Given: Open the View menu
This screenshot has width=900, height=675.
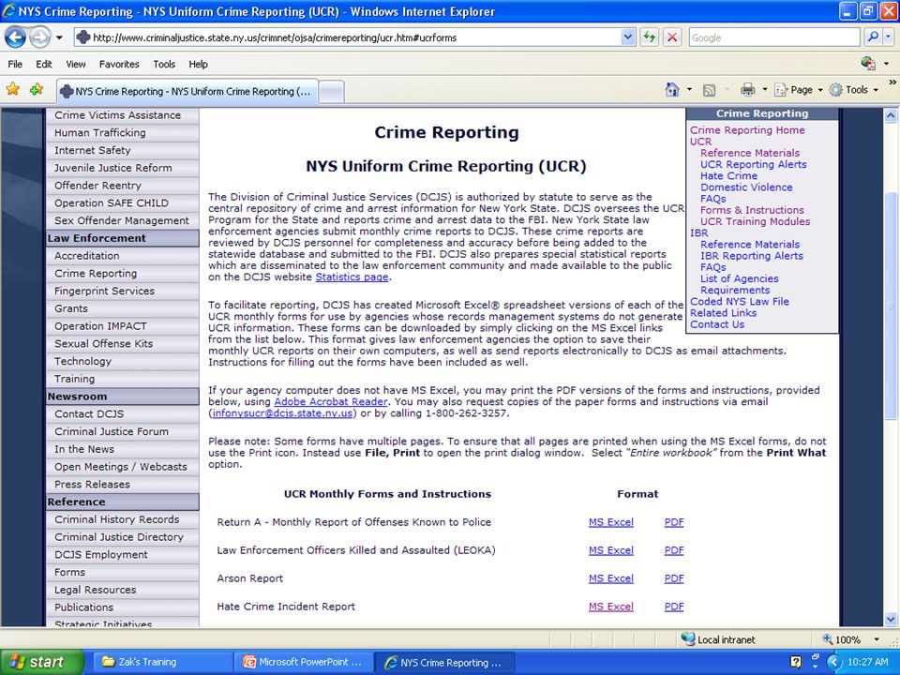Looking at the screenshot, I should point(76,65).
